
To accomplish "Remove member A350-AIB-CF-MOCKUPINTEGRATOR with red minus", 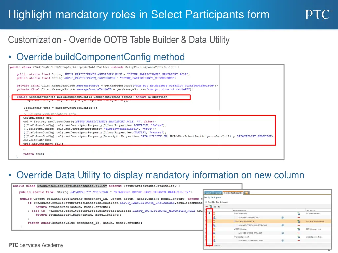I will tap(298, 225).
